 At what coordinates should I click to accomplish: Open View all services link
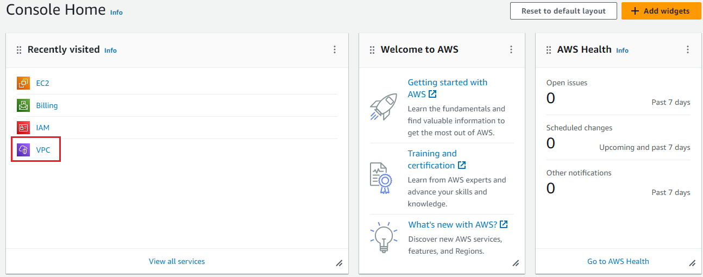click(x=177, y=261)
